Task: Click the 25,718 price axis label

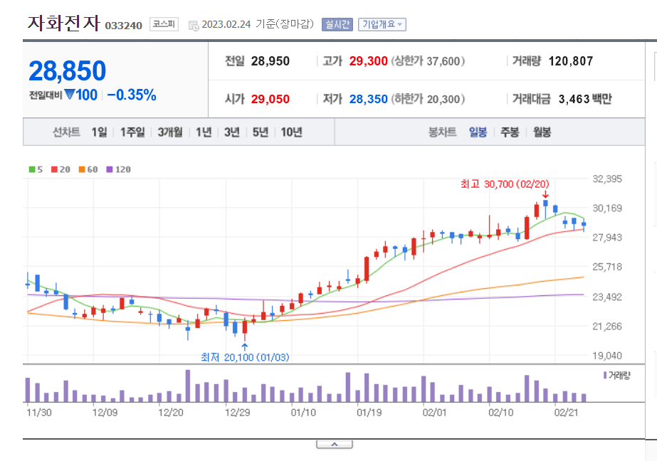Action: pyautogui.click(x=607, y=267)
